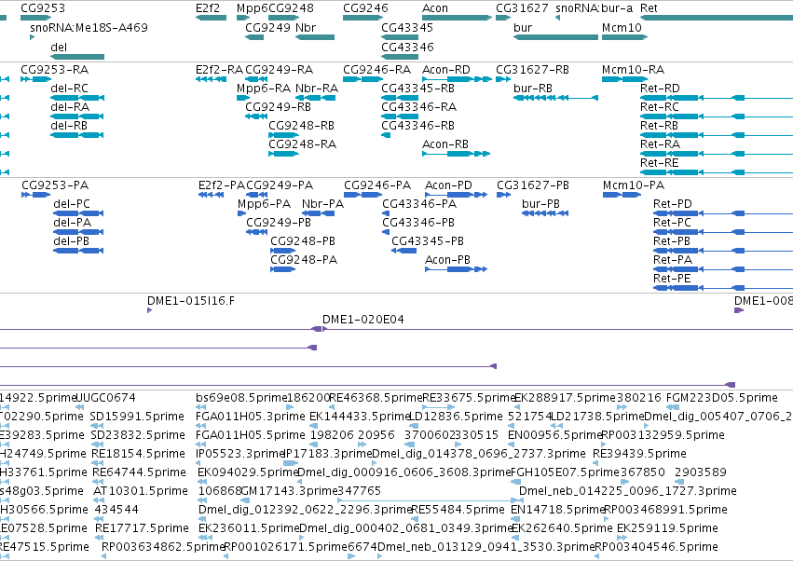793x561 pixels.
Task: Click the CG43345 gene glyph
Action: [400, 37]
